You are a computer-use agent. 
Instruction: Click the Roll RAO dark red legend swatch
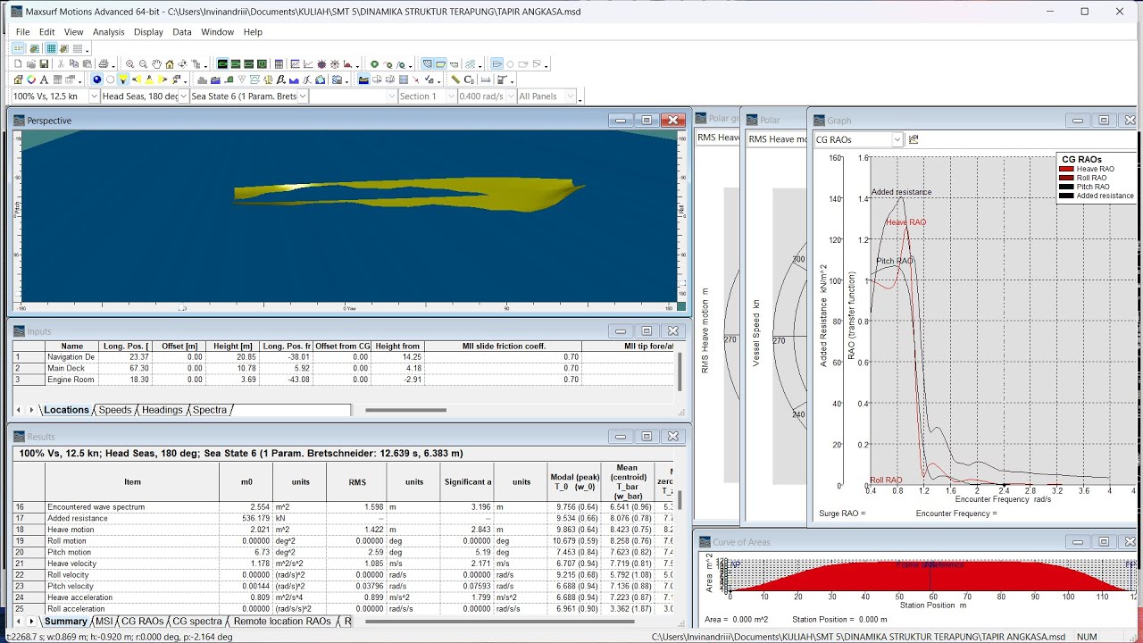1066,178
